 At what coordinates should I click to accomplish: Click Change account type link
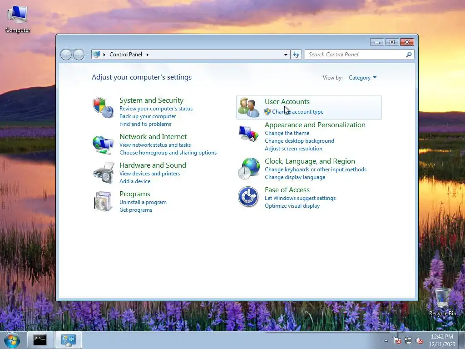click(298, 112)
